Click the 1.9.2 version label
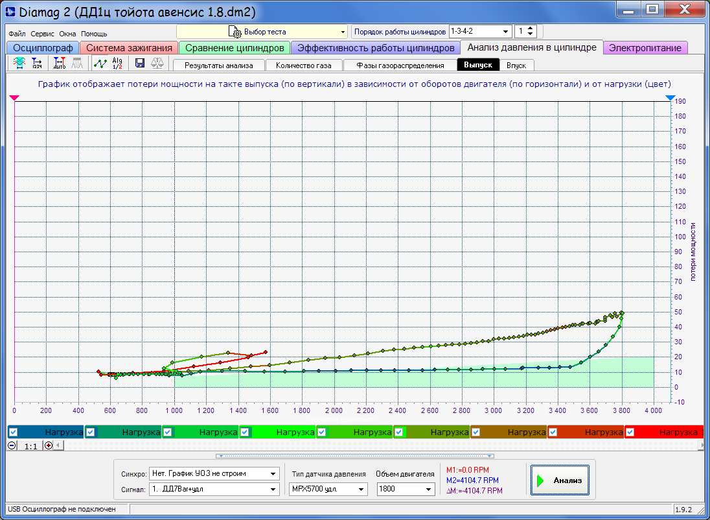 [683, 509]
